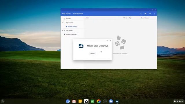The image size is (185, 104).
Task: Minimize the Mount your OneDrive dialog
Action: (107, 40)
